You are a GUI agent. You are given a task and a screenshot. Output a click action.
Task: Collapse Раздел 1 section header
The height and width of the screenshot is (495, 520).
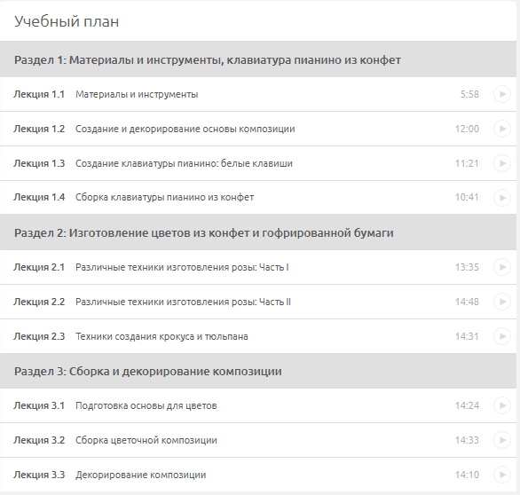point(258,59)
